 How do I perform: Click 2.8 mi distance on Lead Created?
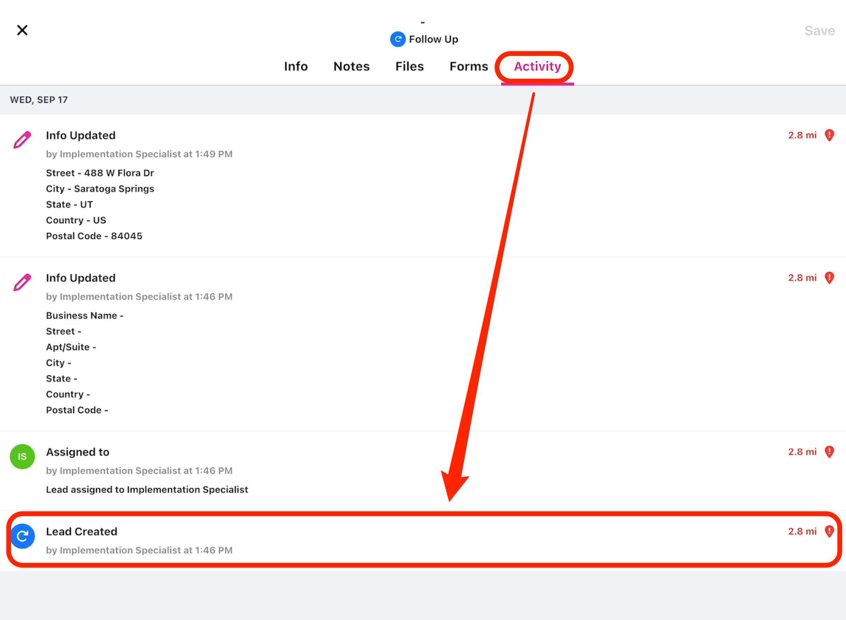tap(802, 532)
